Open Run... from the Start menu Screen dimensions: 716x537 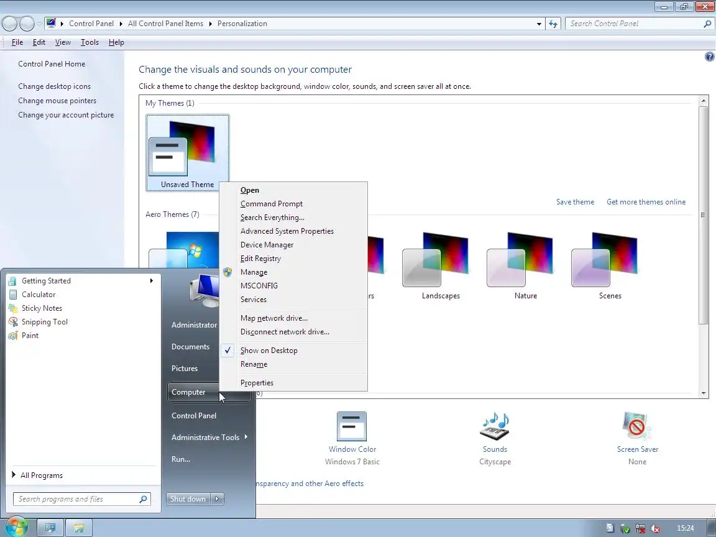(181, 459)
